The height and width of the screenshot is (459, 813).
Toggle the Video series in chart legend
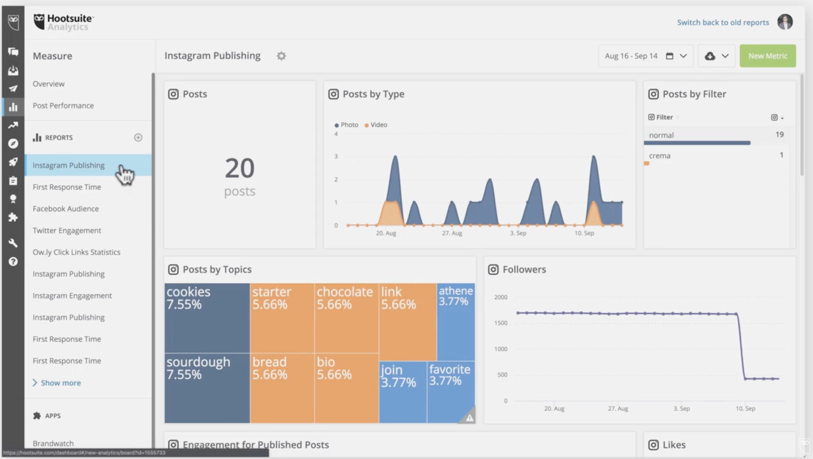[376, 125]
